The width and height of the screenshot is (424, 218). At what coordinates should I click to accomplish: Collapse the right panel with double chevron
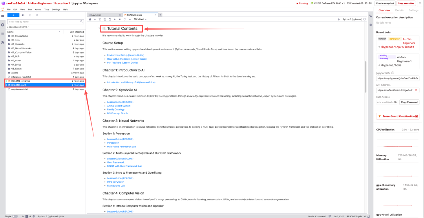(420, 3)
